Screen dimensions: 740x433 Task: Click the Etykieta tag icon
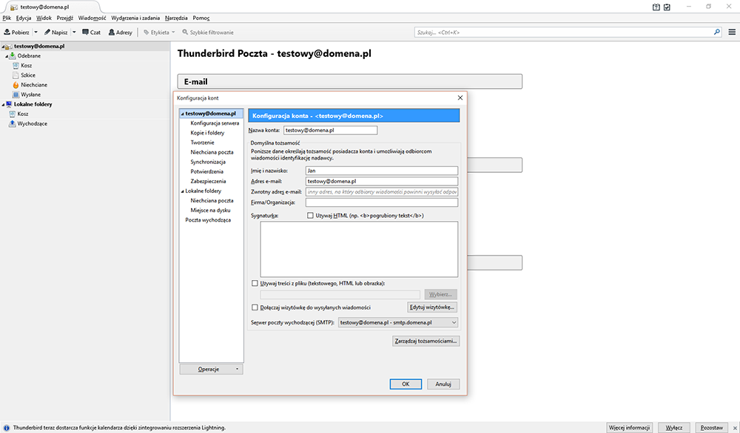click(x=147, y=32)
